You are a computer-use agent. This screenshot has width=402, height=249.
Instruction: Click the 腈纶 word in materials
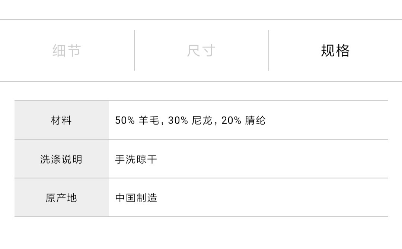point(255,120)
